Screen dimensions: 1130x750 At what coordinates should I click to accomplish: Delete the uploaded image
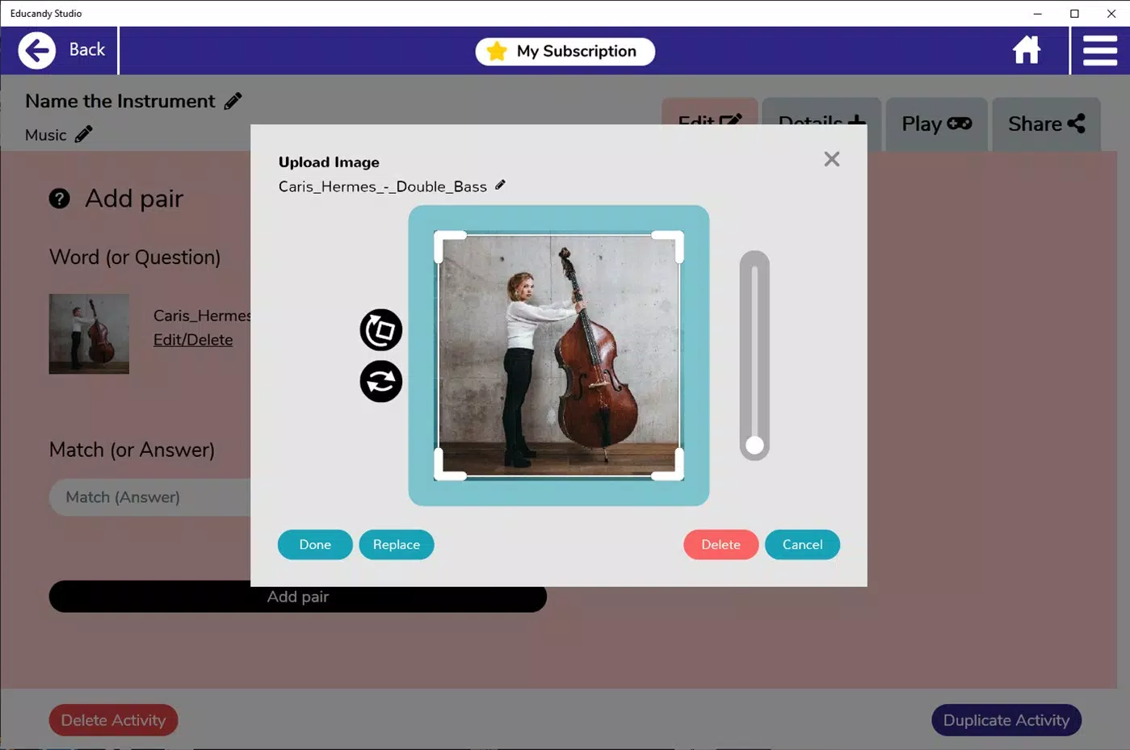[x=720, y=544]
